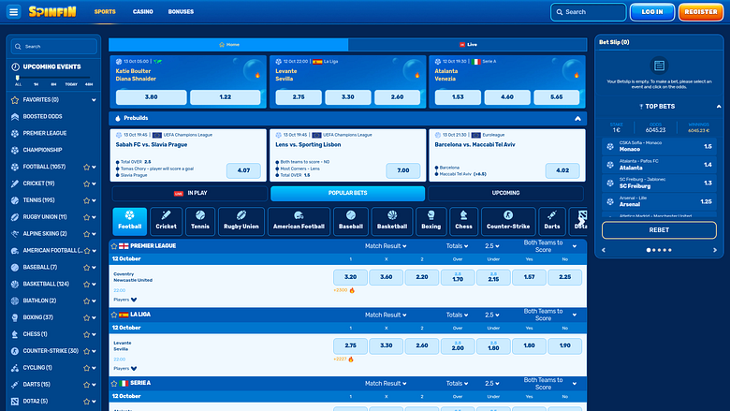Click the header Search field
Screen dimensions: 730x411
click(589, 12)
